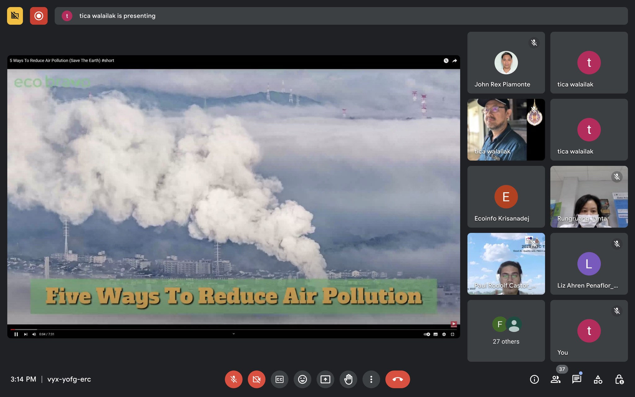Expand chevron below the video progress bar
The width and height of the screenshot is (635, 397).
click(233, 334)
